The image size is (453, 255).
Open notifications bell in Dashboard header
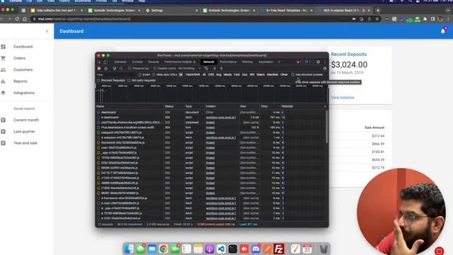tap(443, 31)
